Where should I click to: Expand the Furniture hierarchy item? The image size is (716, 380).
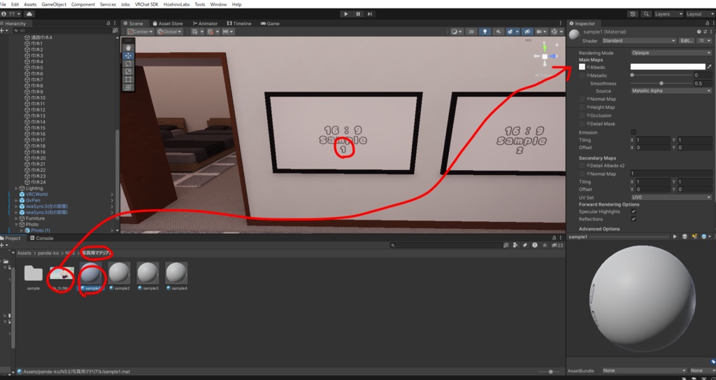pos(17,218)
